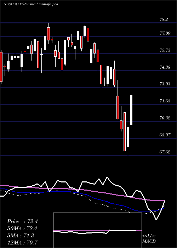Select the 73.03 price level label
This screenshot has width=177, height=248.
(165, 84)
